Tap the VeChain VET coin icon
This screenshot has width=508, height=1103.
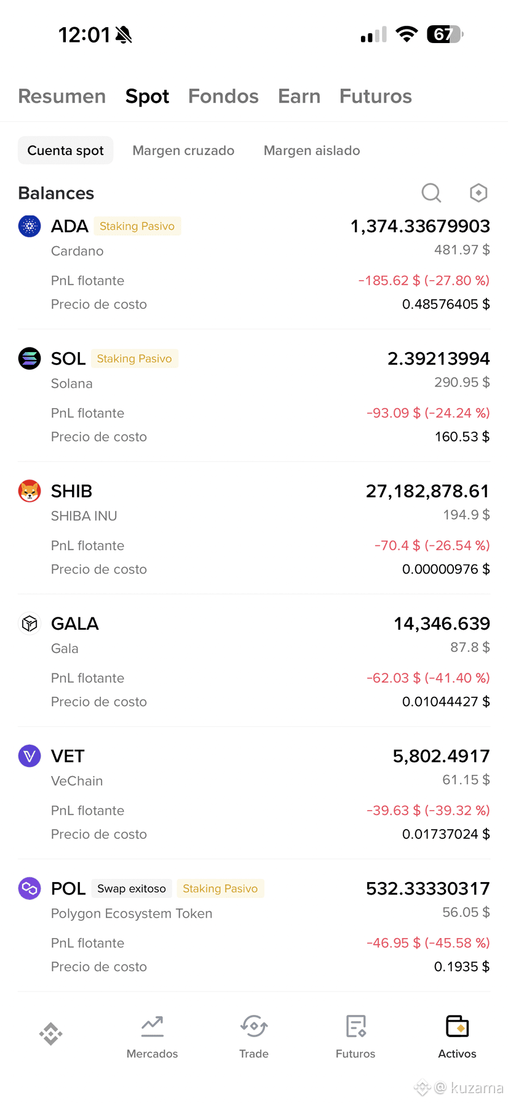pos(30,756)
